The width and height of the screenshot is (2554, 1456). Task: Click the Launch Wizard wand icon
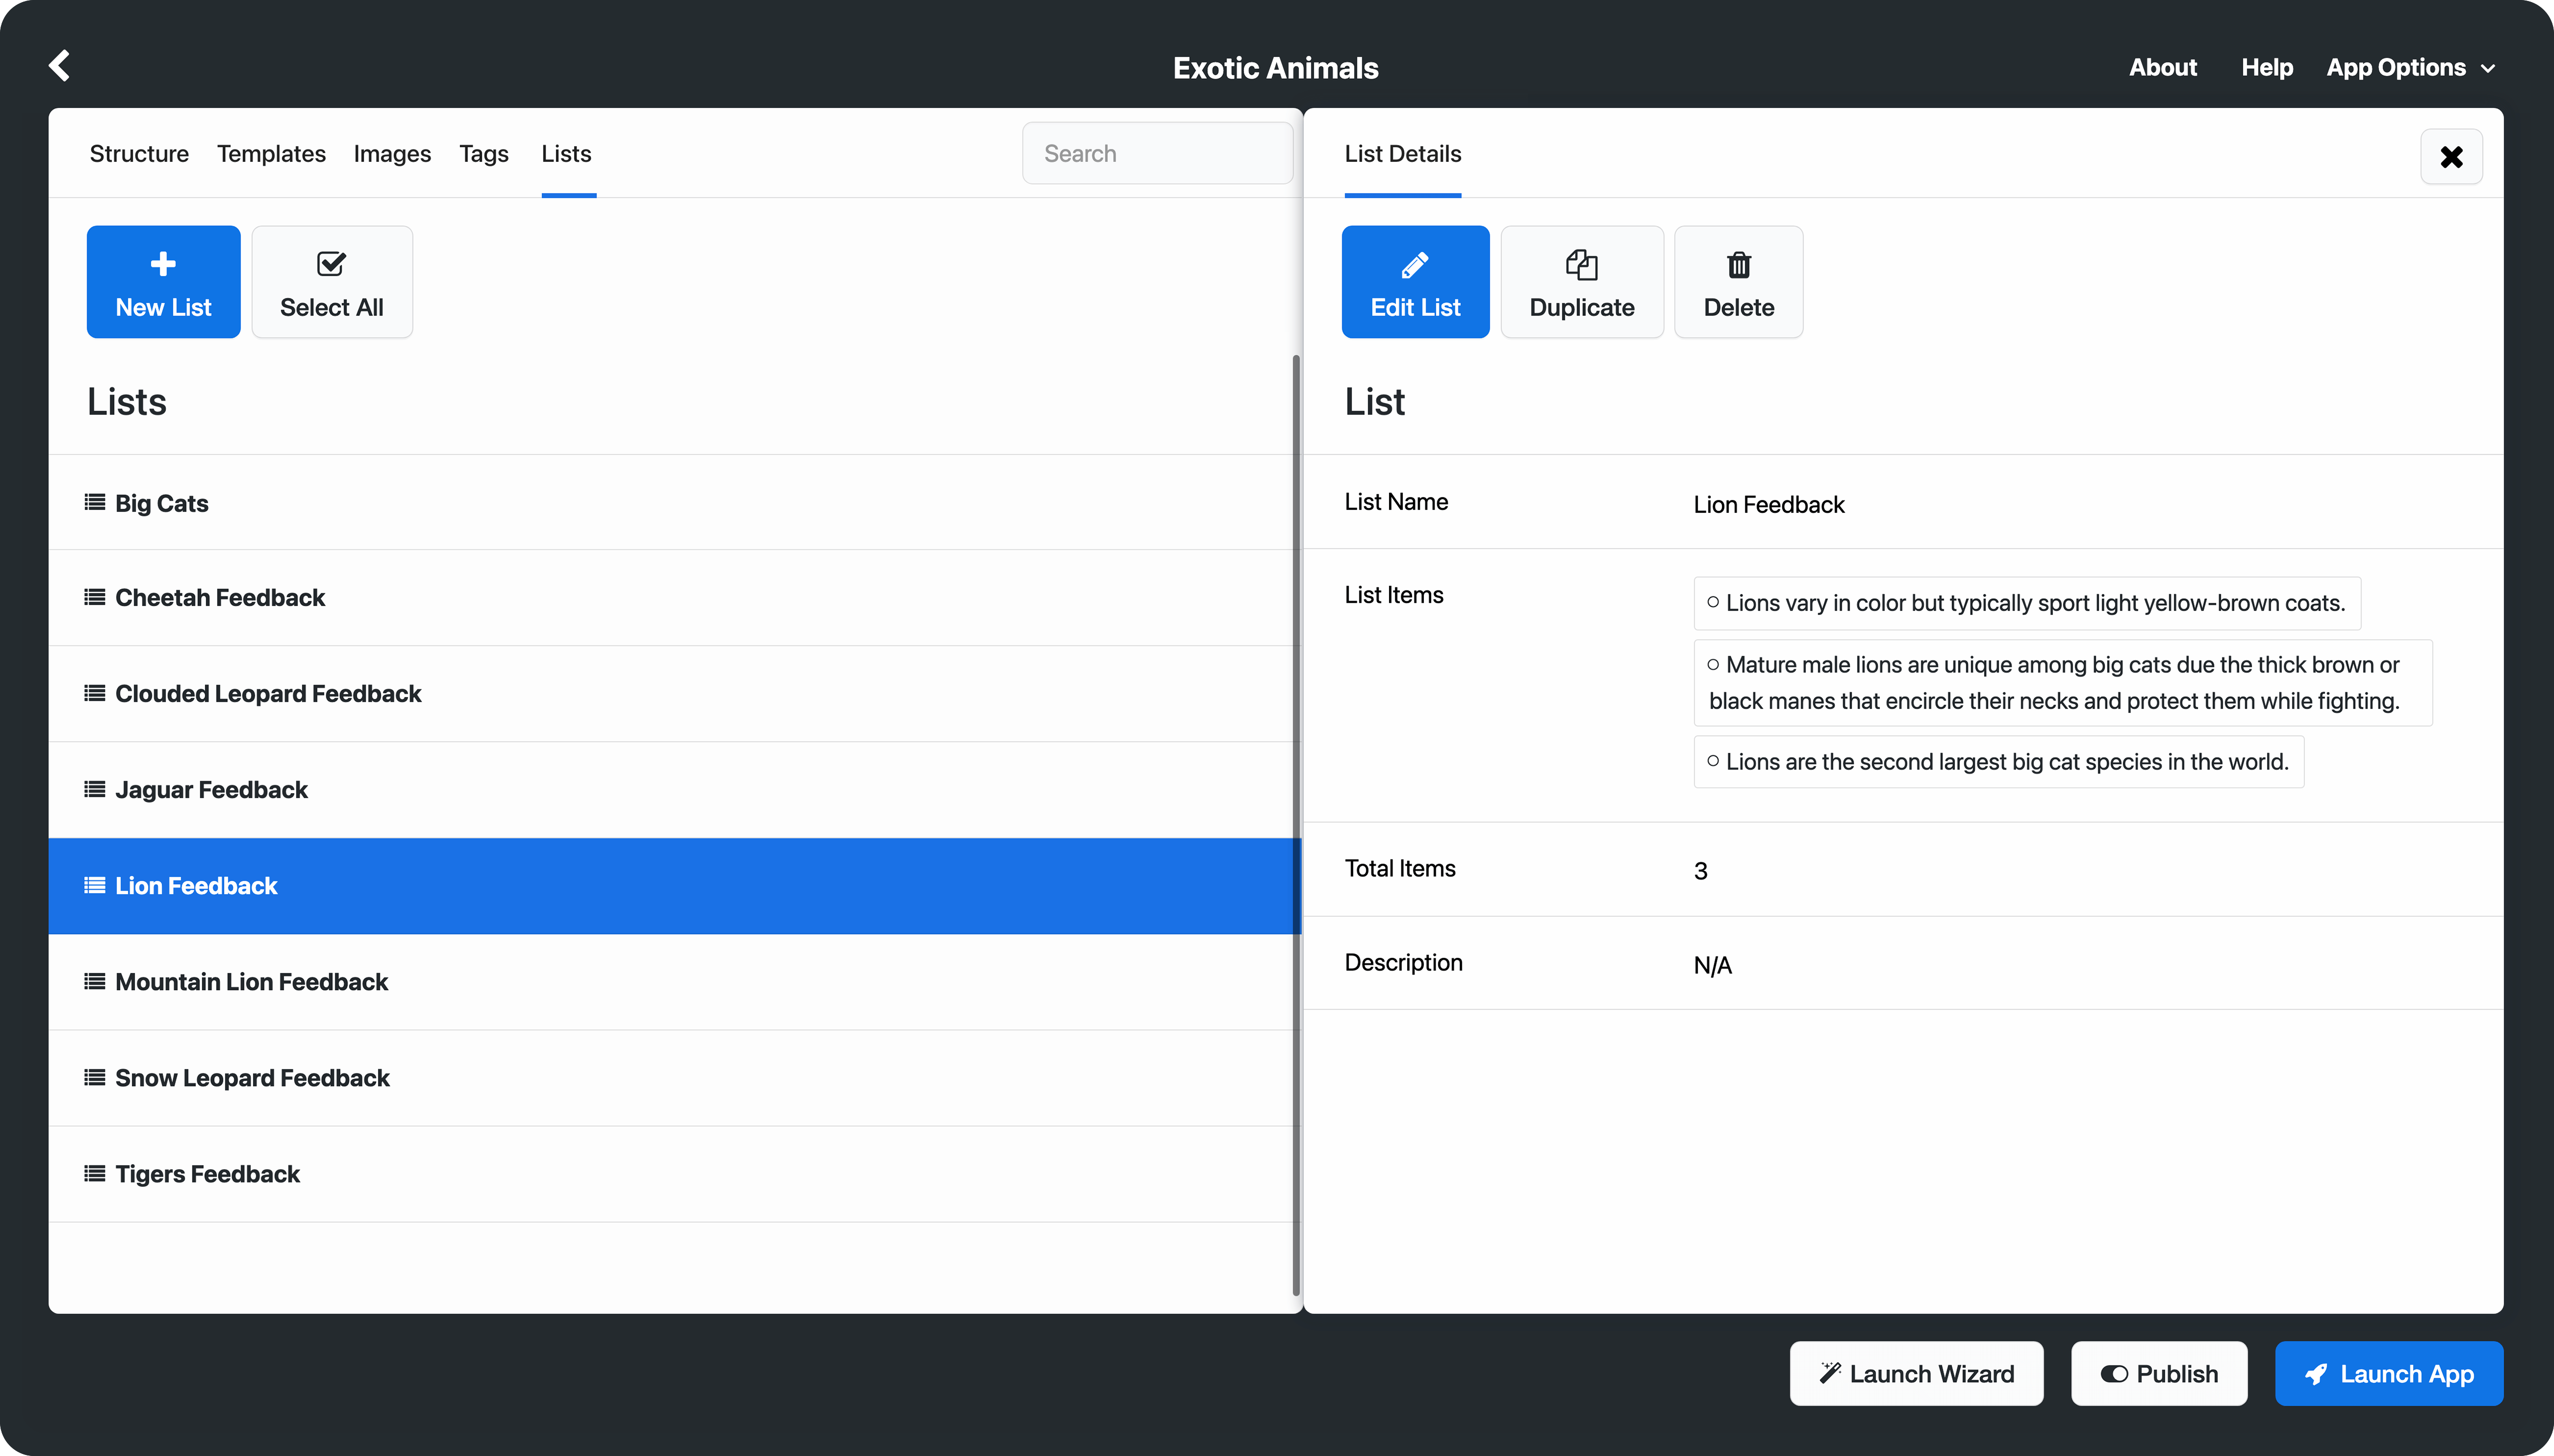(x=1829, y=1373)
